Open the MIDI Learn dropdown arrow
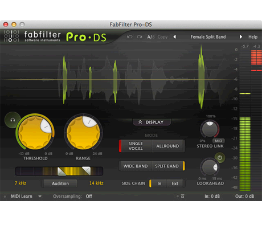The width and height of the screenshot is (262, 237). 40,197
